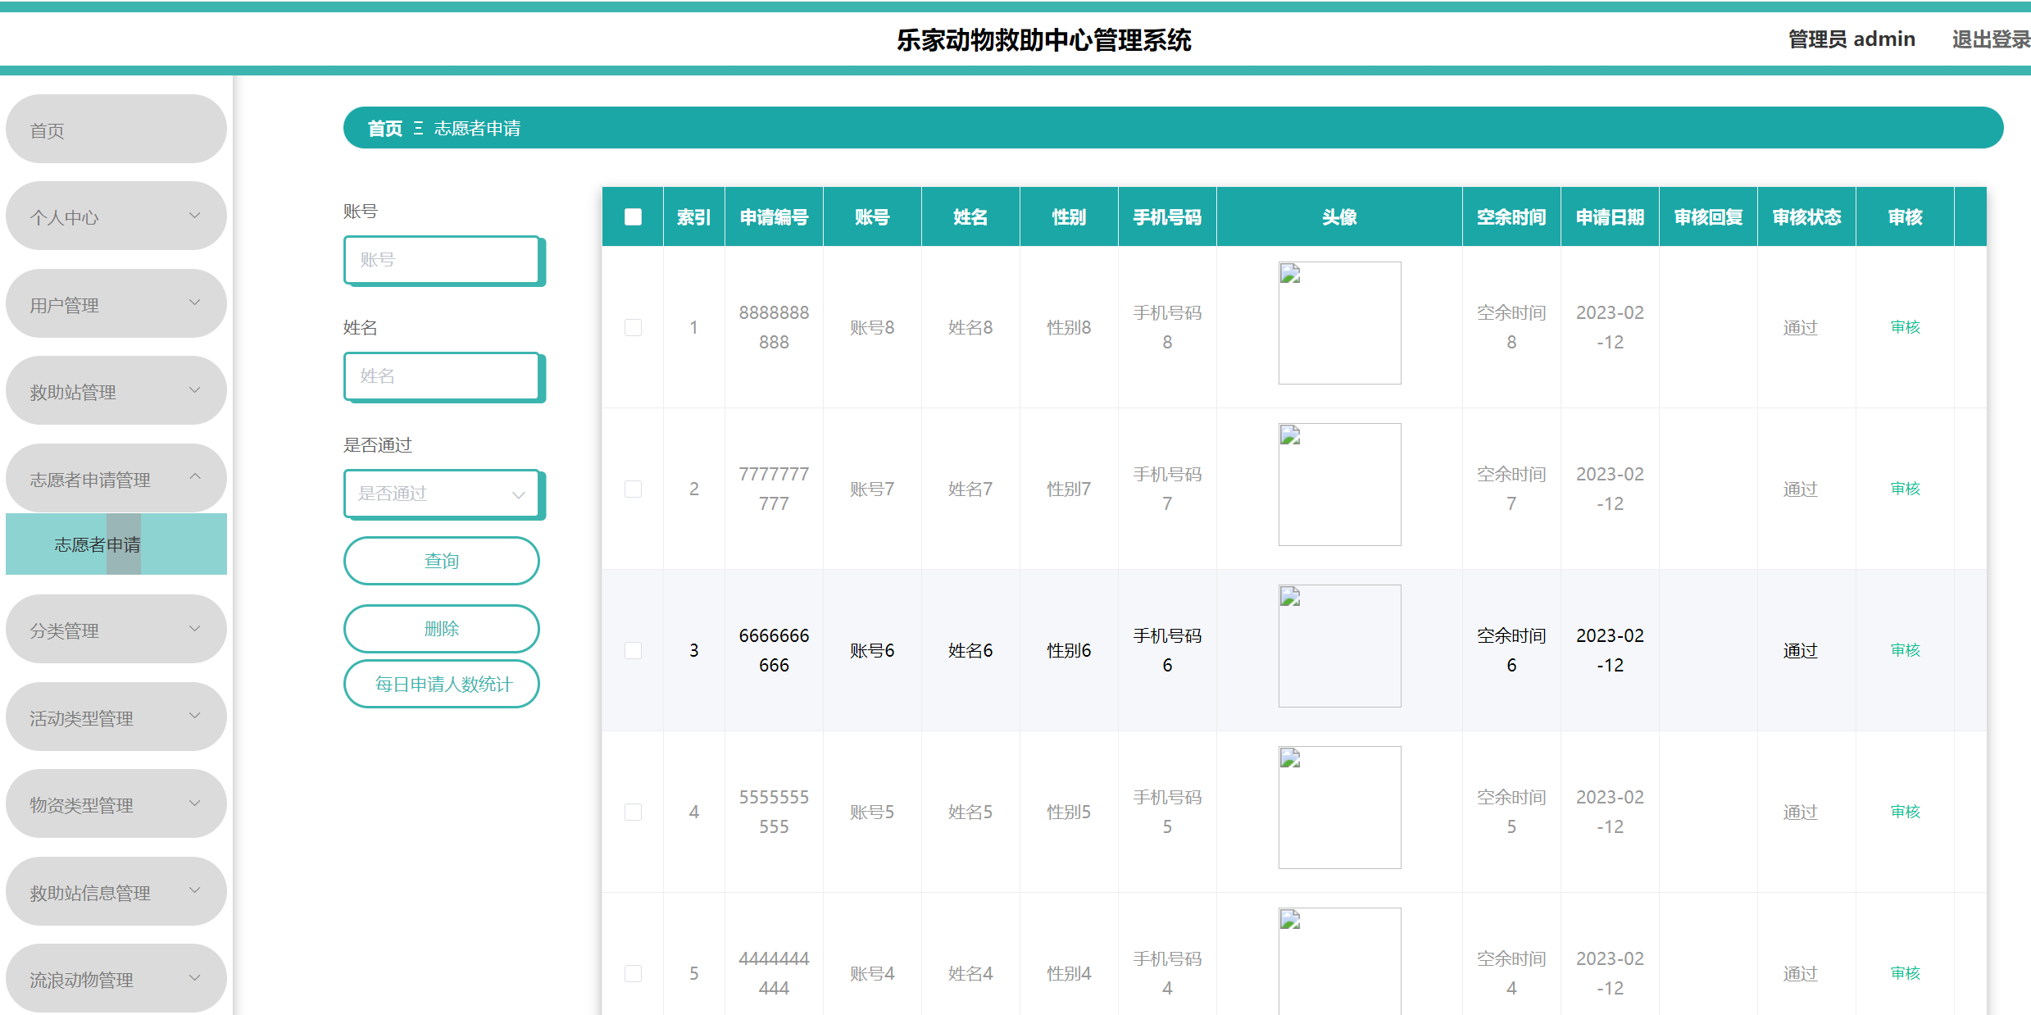Screen dimensions: 2031x1015
Task: Click avatar thumbnail in 账号6 row
Action: point(1339,646)
